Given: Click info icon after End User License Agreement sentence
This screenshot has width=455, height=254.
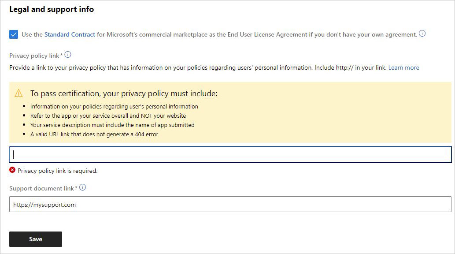Looking at the screenshot, I should (x=422, y=34).
